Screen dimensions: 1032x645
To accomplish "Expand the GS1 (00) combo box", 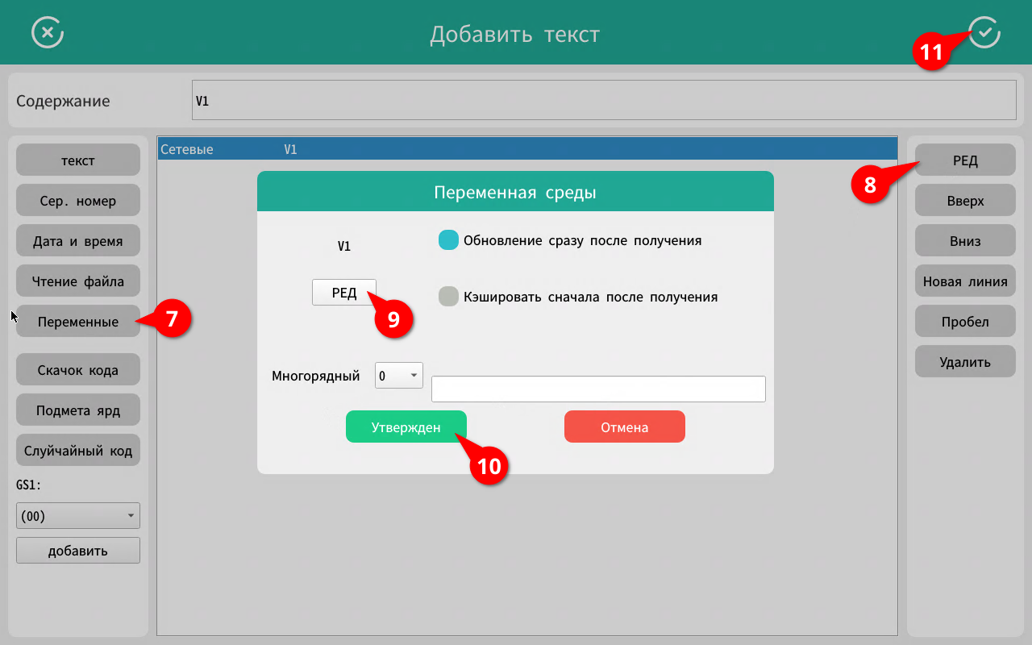I will click(78, 516).
